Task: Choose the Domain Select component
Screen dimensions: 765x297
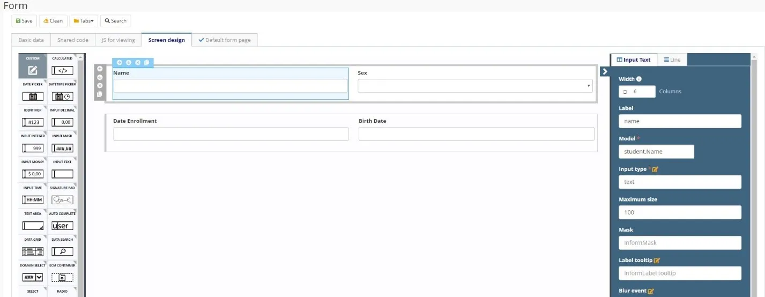Action: pos(33,273)
